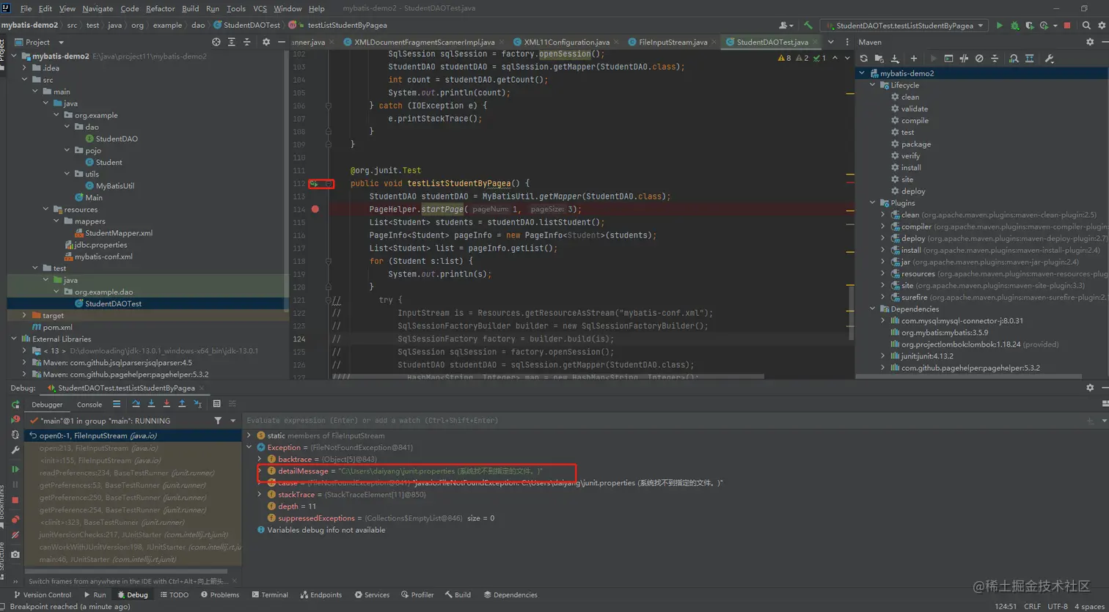
Task: Open Project panel gear options
Action: (266, 42)
